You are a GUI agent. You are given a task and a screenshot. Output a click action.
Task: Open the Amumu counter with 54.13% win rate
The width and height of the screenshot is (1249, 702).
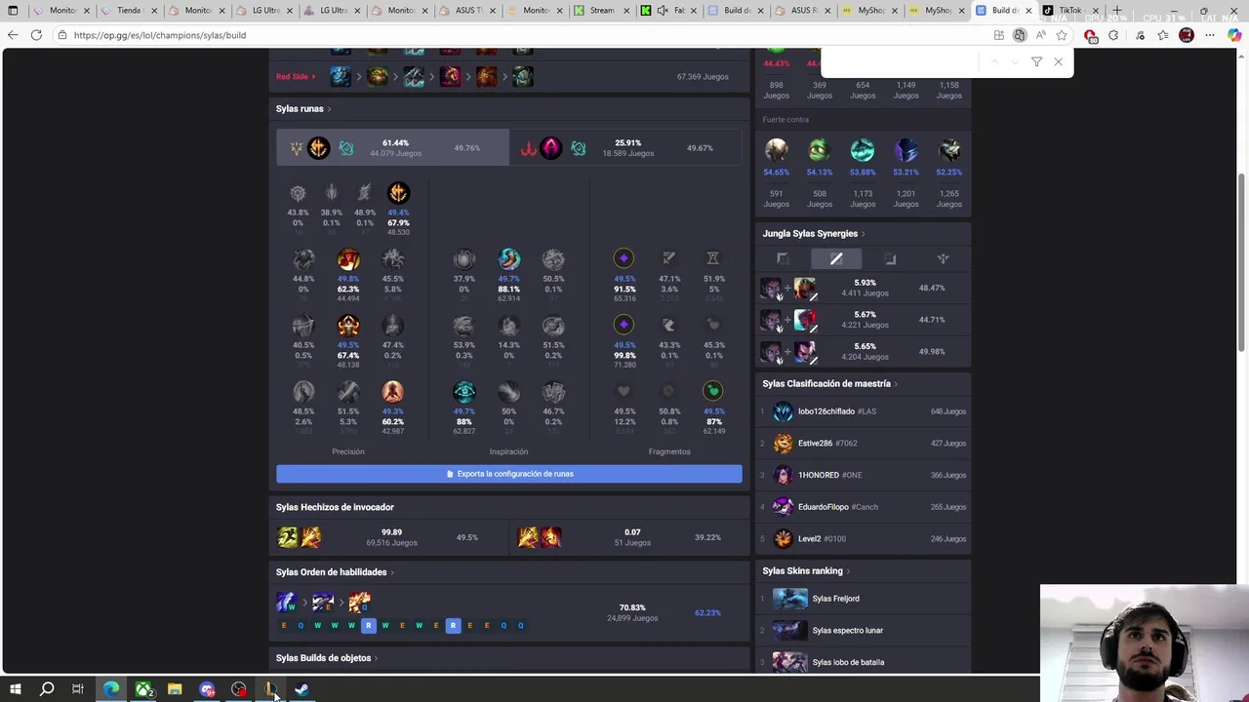point(819,150)
